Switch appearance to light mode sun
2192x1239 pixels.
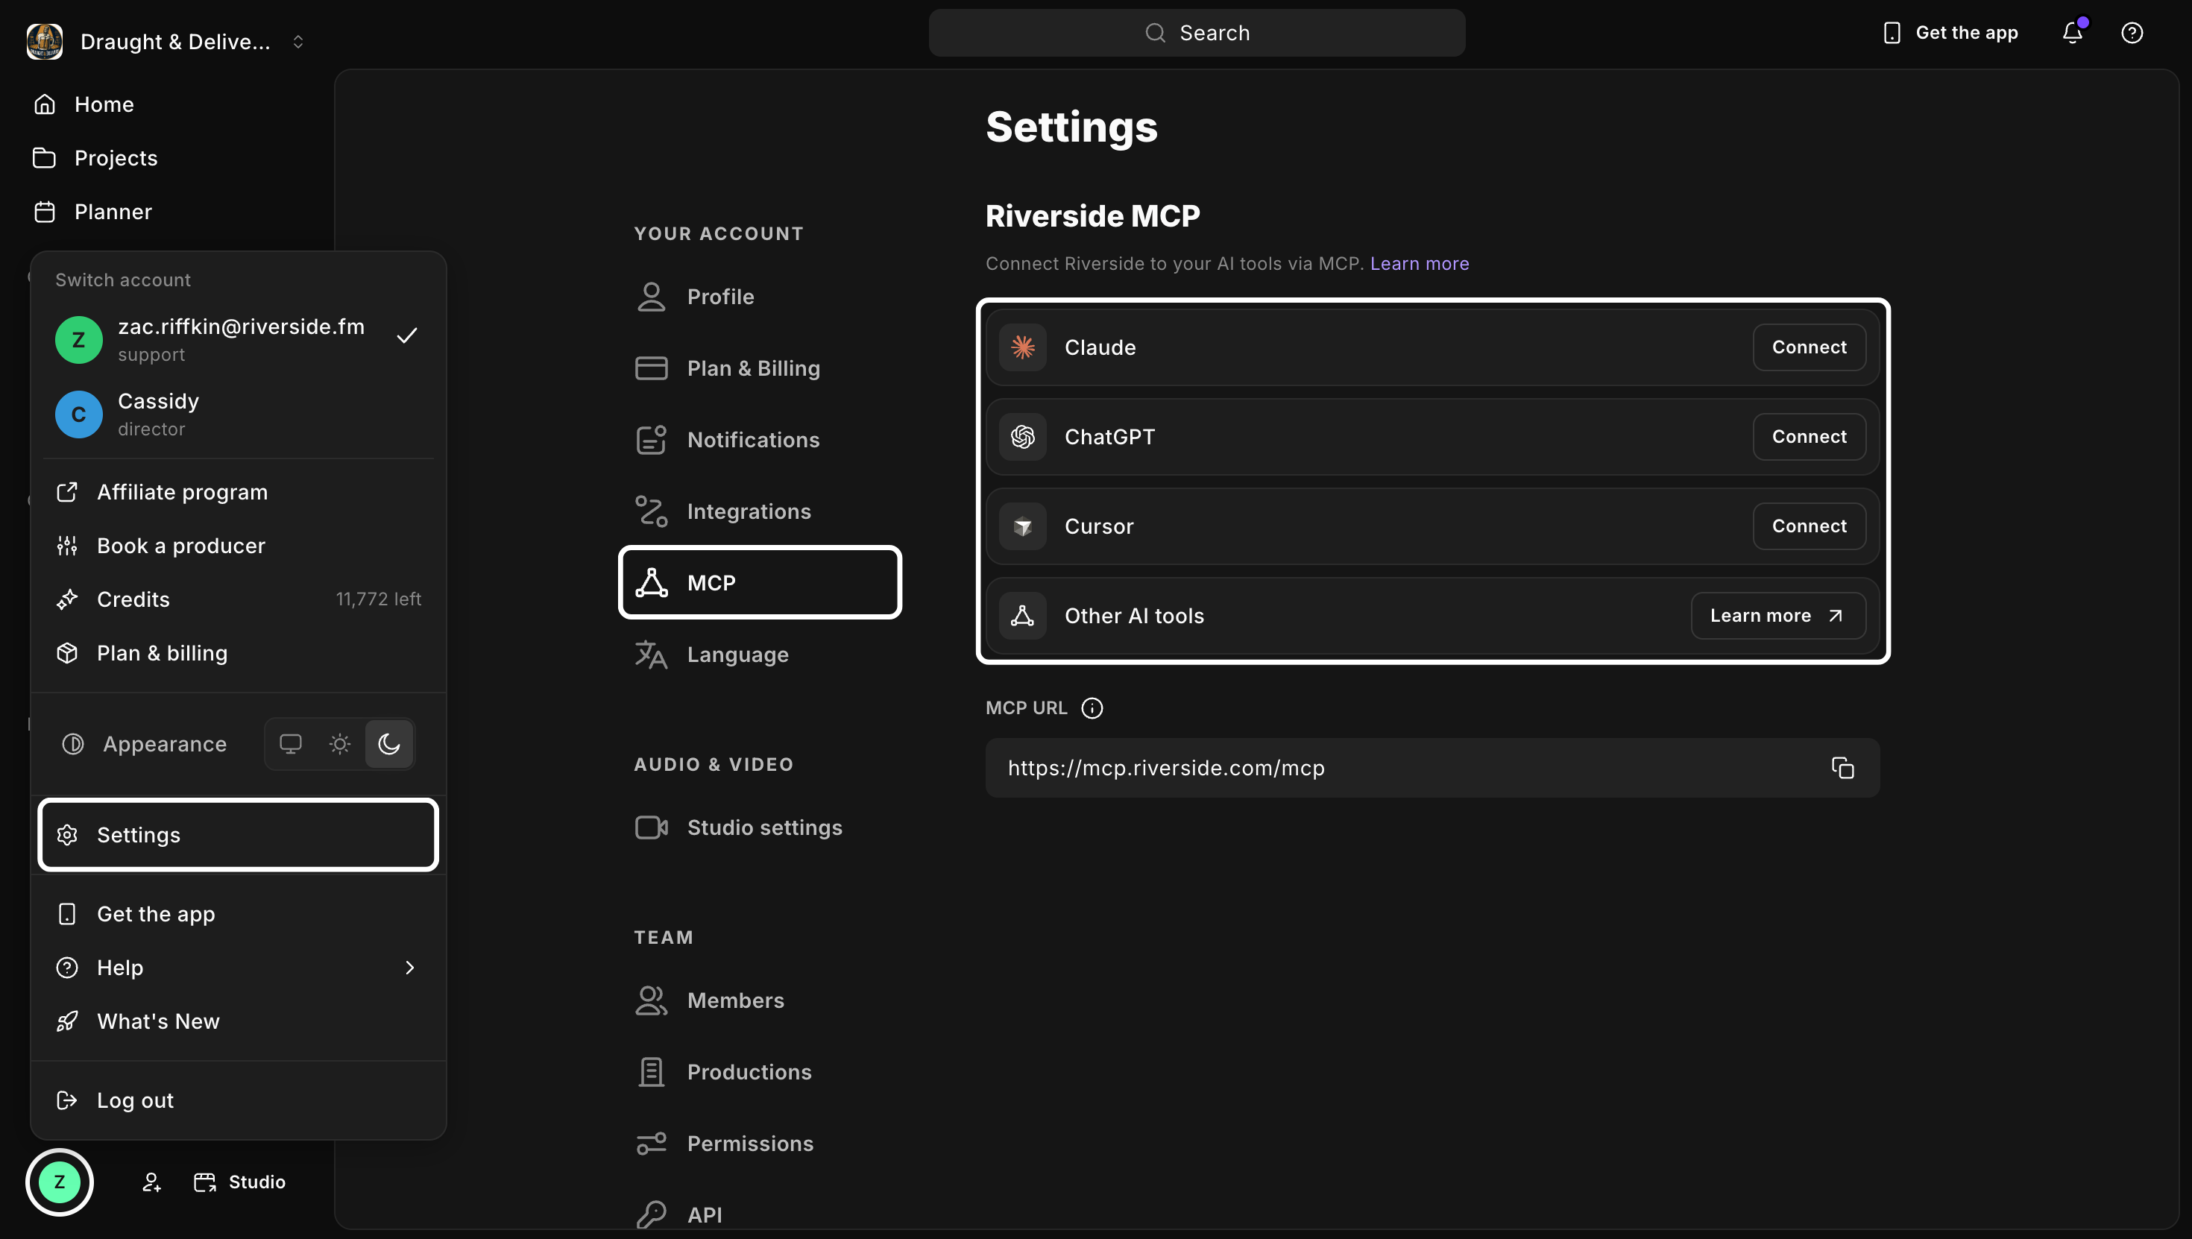[x=339, y=744]
